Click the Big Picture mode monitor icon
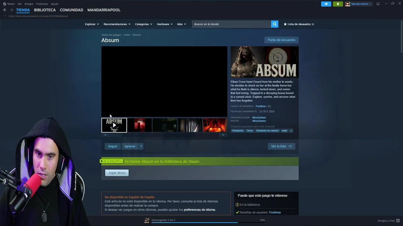The height and width of the screenshot is (226, 403). (x=378, y=4)
